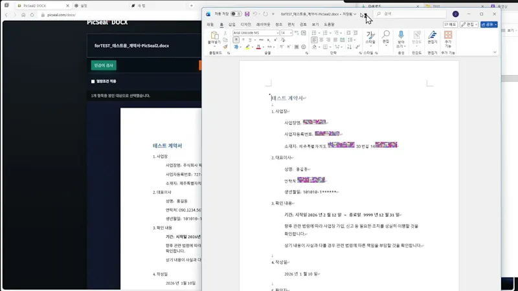Decrease paragraph indent

(348, 33)
